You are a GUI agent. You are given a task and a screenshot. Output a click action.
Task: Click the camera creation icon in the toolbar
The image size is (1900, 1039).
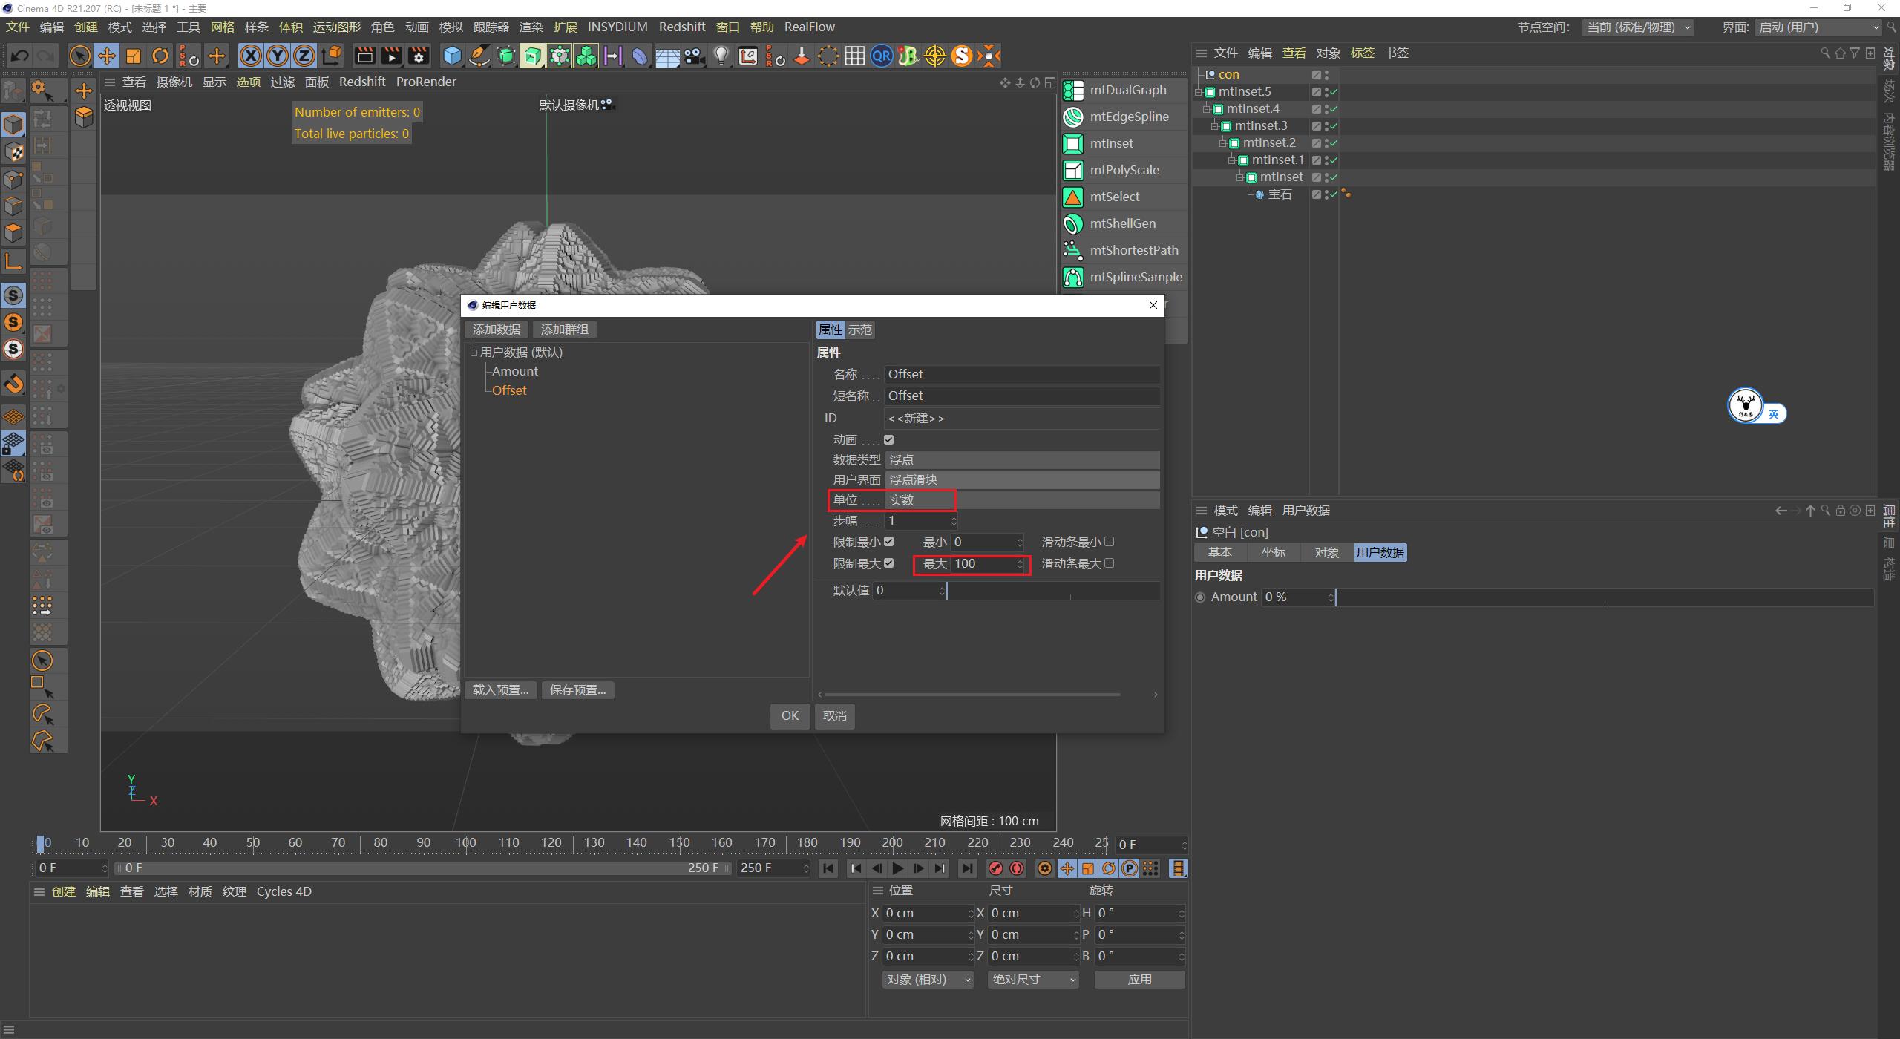[694, 56]
